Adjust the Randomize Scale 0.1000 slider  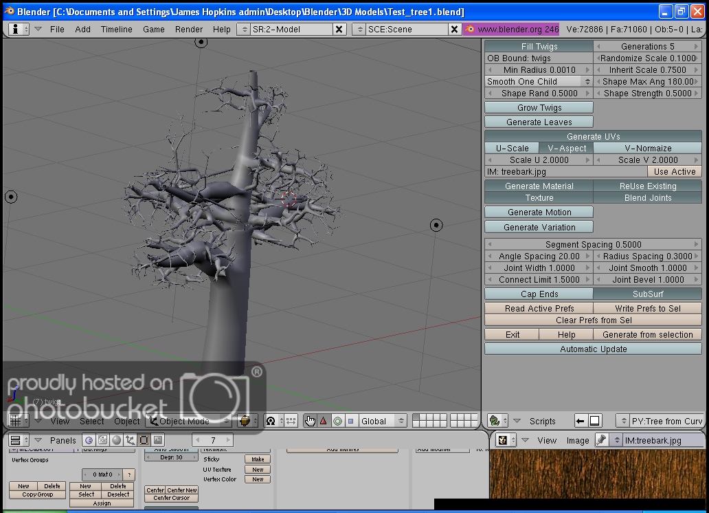(647, 58)
